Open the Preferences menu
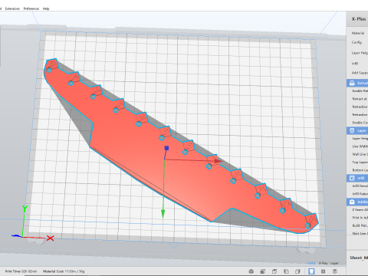 [31, 8]
